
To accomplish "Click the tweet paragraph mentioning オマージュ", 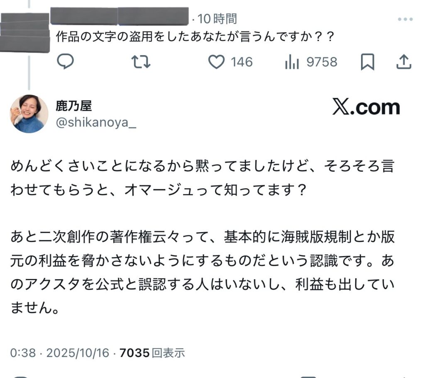I will point(201,178).
